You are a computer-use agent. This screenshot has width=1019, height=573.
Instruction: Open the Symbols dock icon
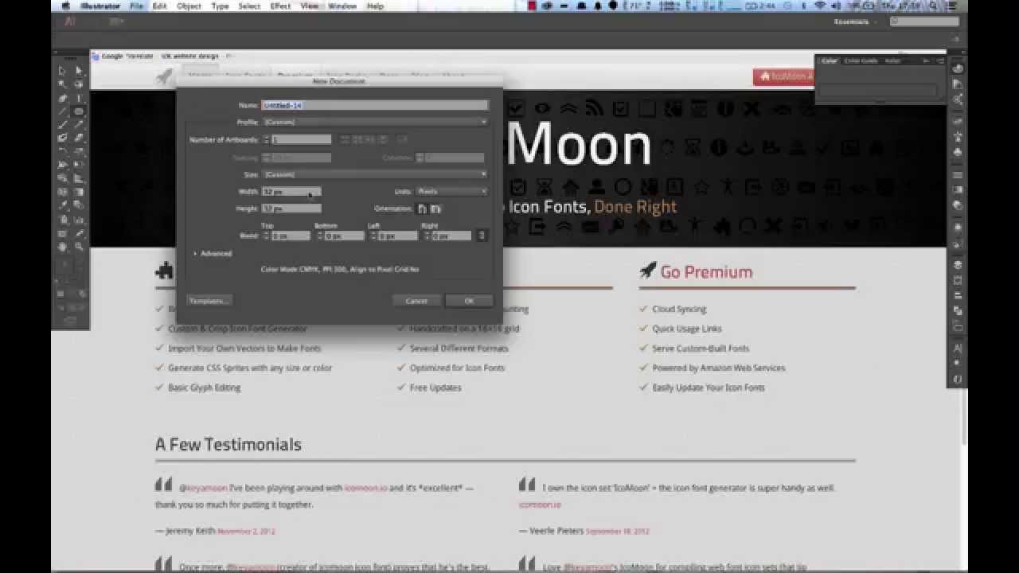point(958,151)
